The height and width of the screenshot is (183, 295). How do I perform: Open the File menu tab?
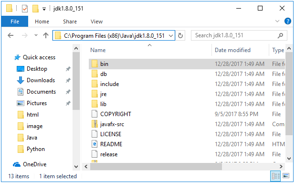pyautogui.click(x=15, y=22)
